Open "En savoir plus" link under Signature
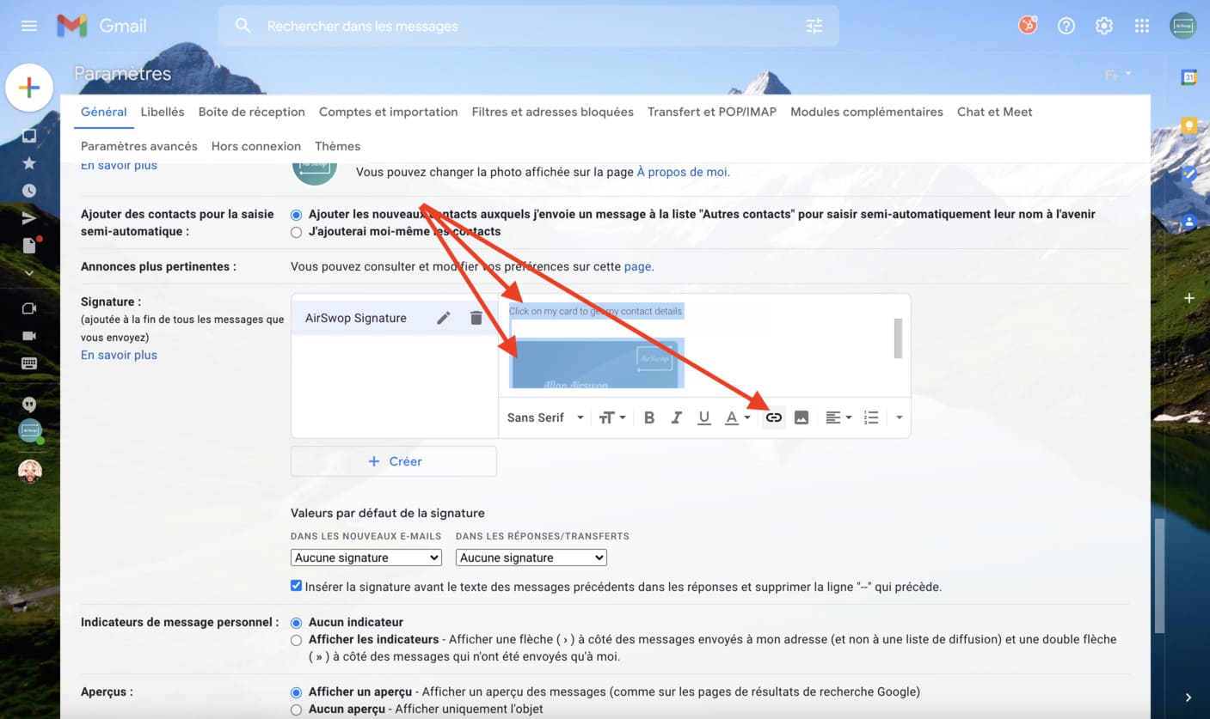Image resolution: width=1210 pixels, height=719 pixels. coord(119,355)
